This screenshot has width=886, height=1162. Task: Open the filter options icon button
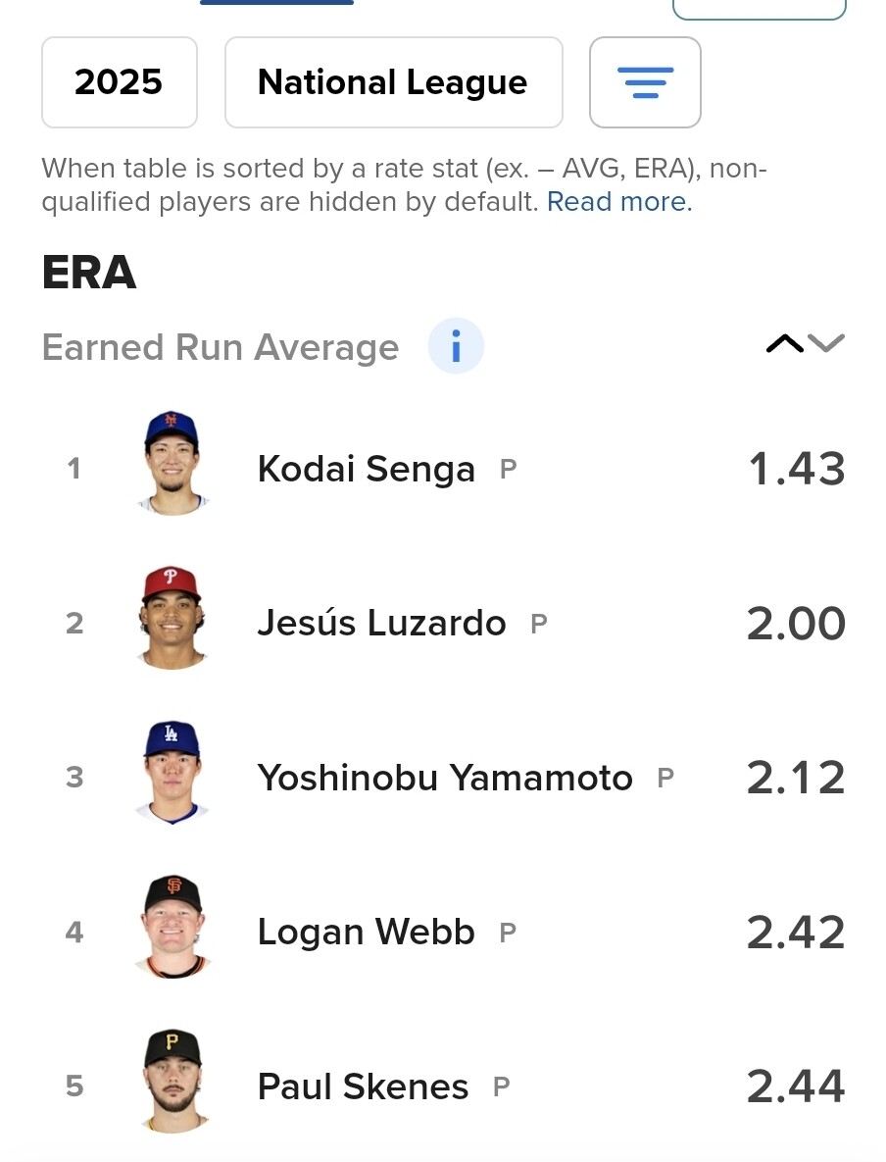click(x=645, y=82)
